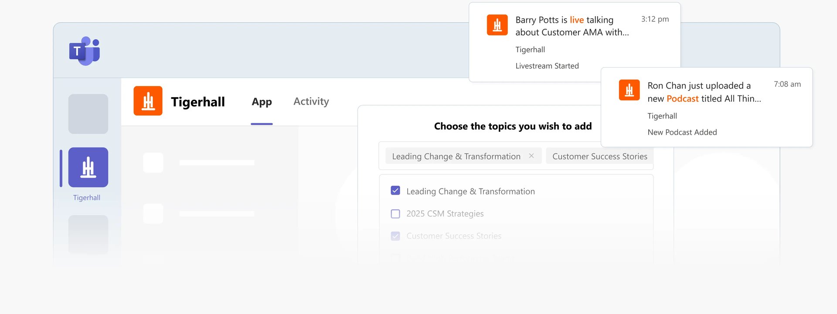Select the Customer Success Stories chip
Viewport: 837px width, 314px height.
(599, 156)
